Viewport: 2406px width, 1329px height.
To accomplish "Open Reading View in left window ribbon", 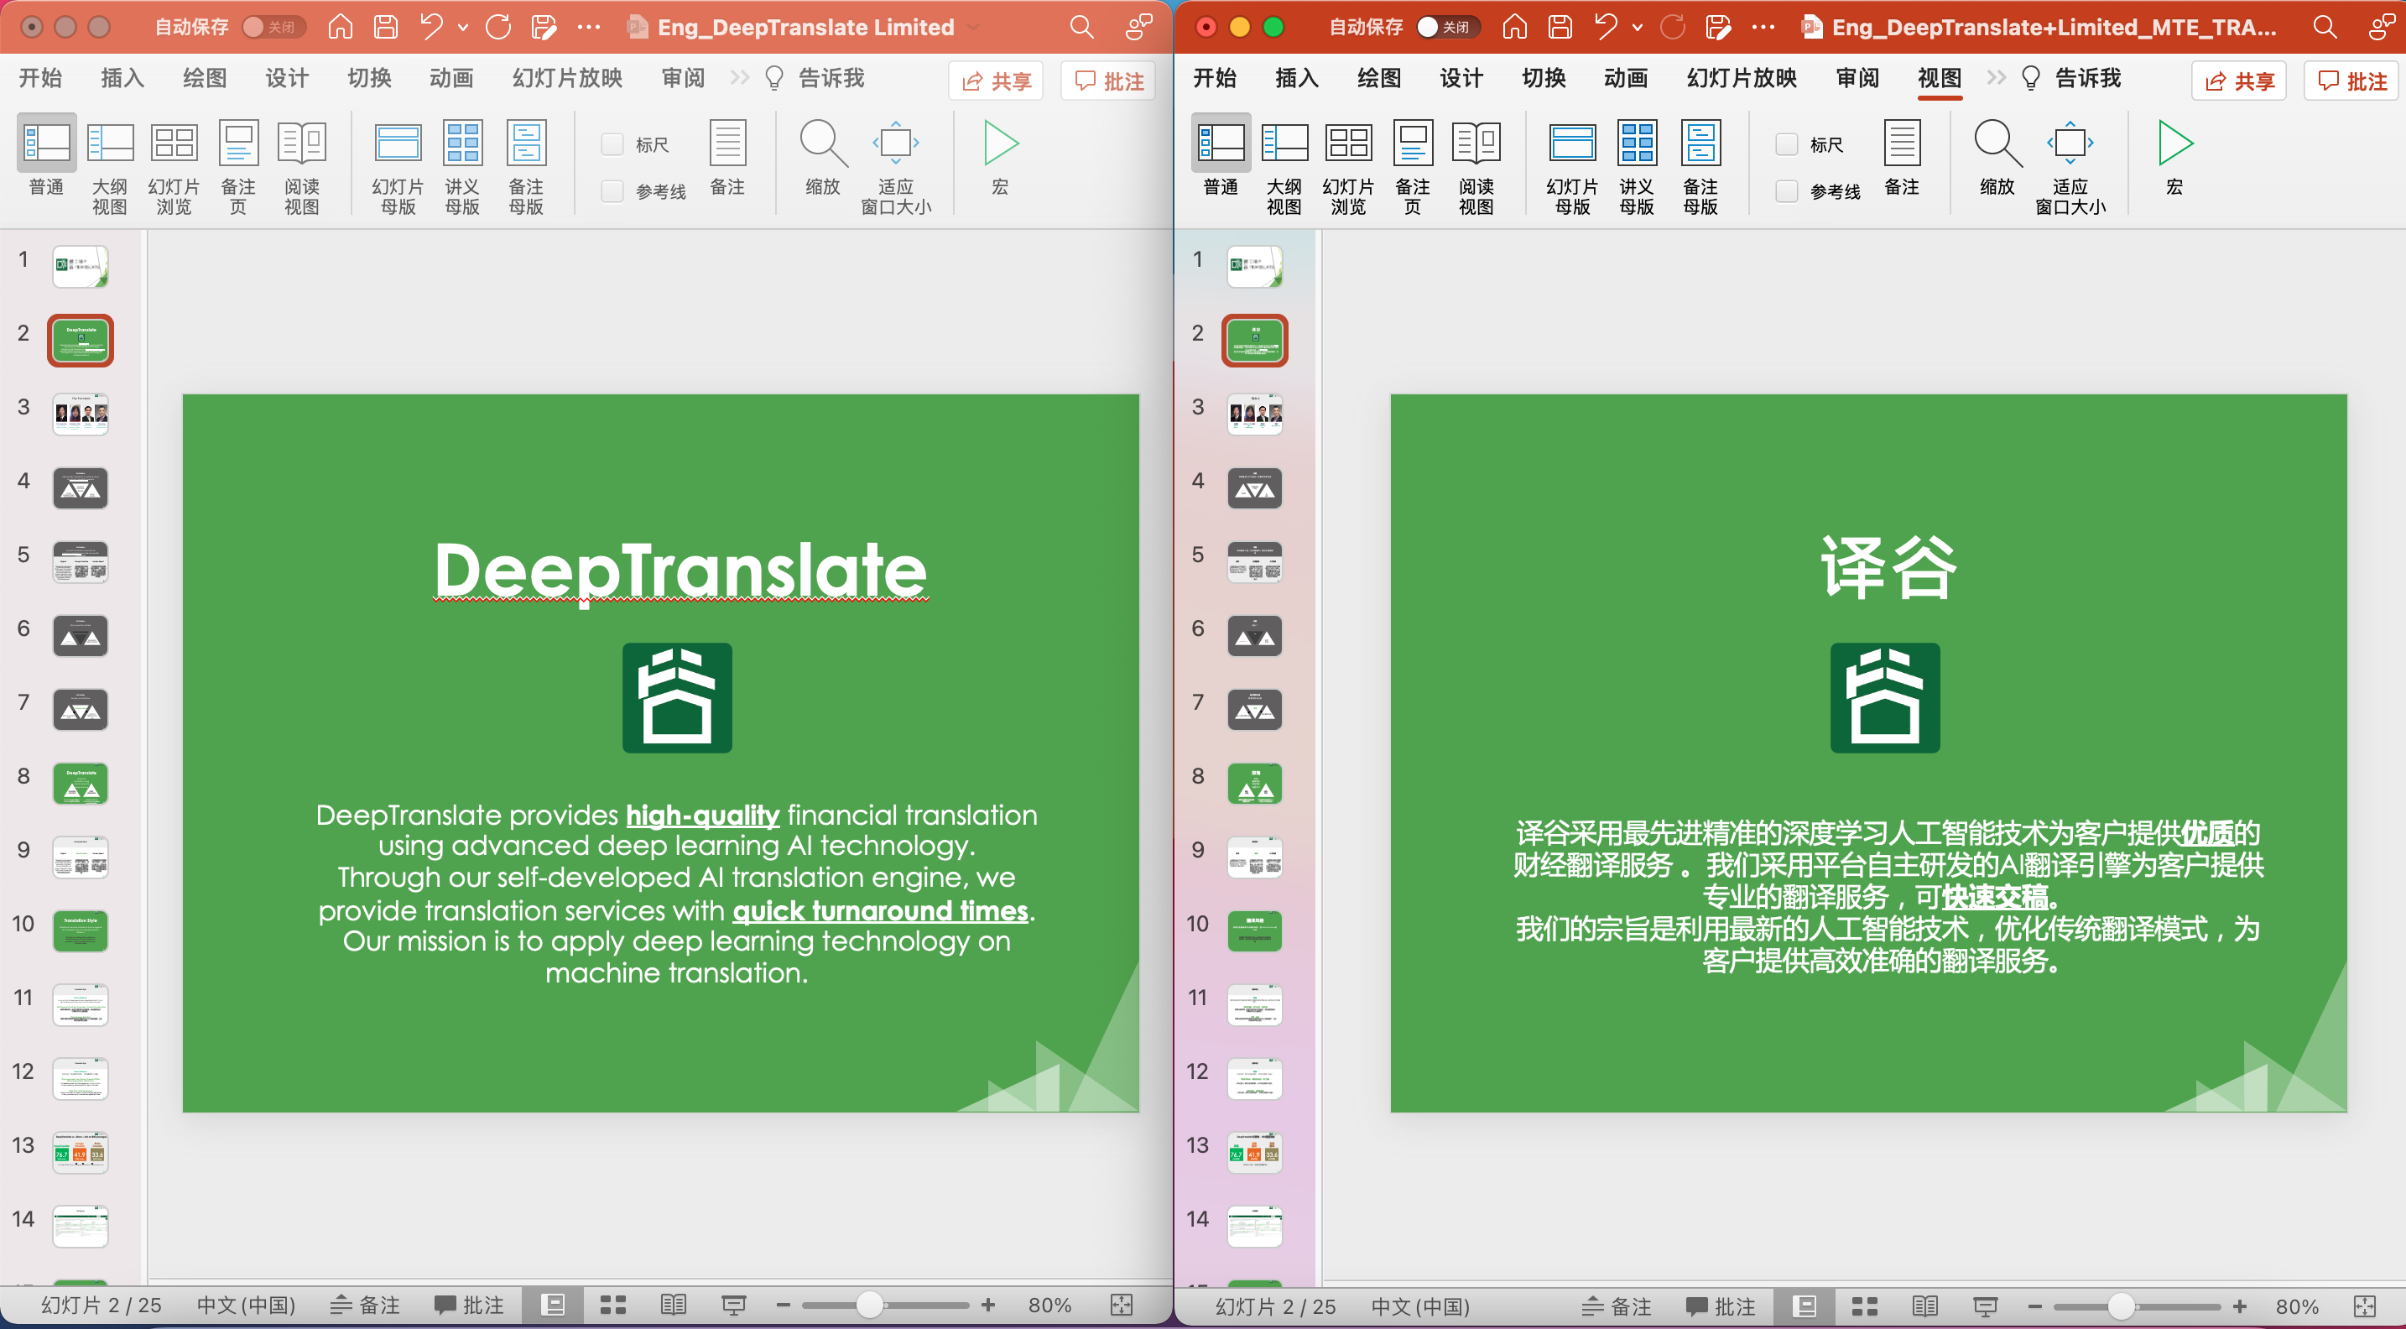I will click(x=302, y=166).
